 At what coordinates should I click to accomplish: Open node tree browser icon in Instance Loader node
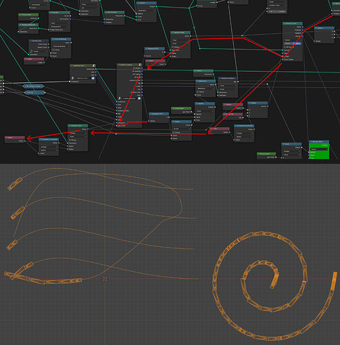120,98
